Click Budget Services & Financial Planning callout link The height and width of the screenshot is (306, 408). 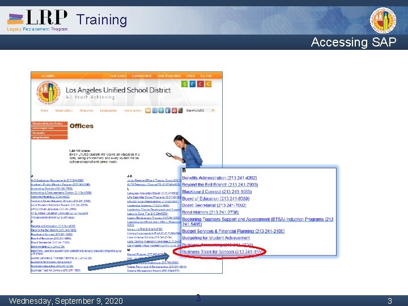pyautogui.click(x=233, y=231)
